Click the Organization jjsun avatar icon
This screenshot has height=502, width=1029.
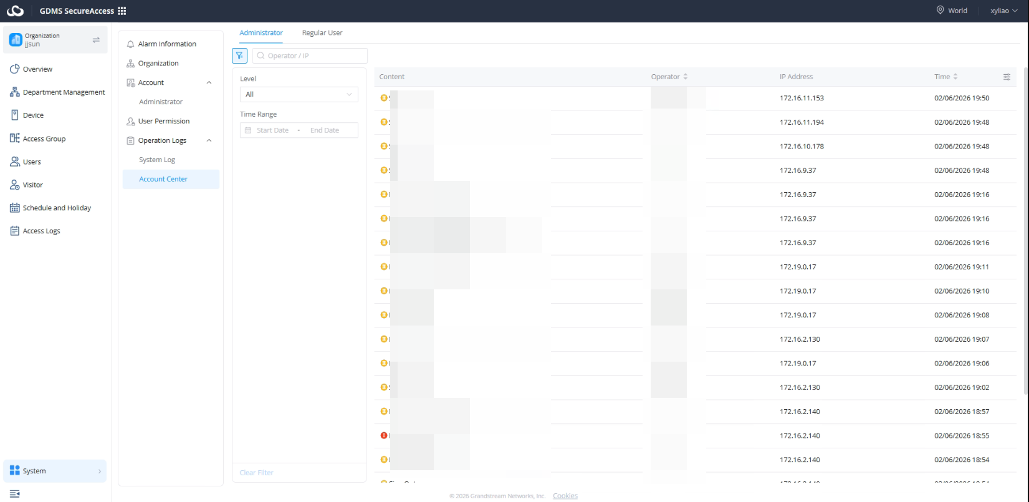coord(15,40)
